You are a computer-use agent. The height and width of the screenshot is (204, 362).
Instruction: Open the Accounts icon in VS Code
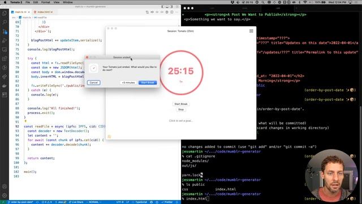5,186
